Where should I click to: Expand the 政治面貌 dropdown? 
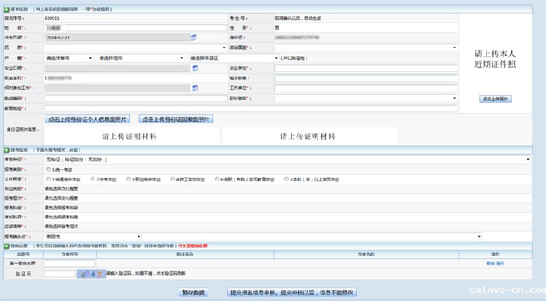pyautogui.click(x=366, y=48)
